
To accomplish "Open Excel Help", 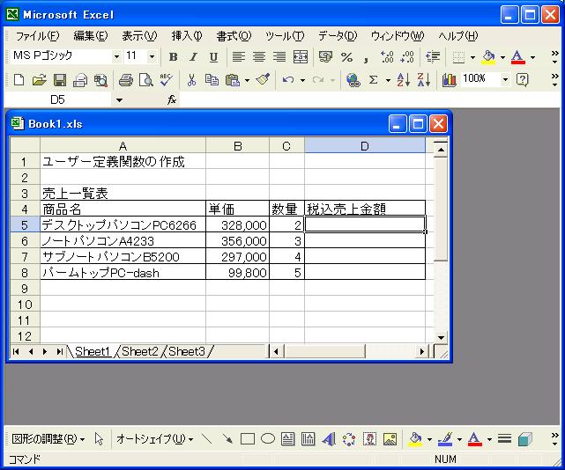I will [522, 79].
